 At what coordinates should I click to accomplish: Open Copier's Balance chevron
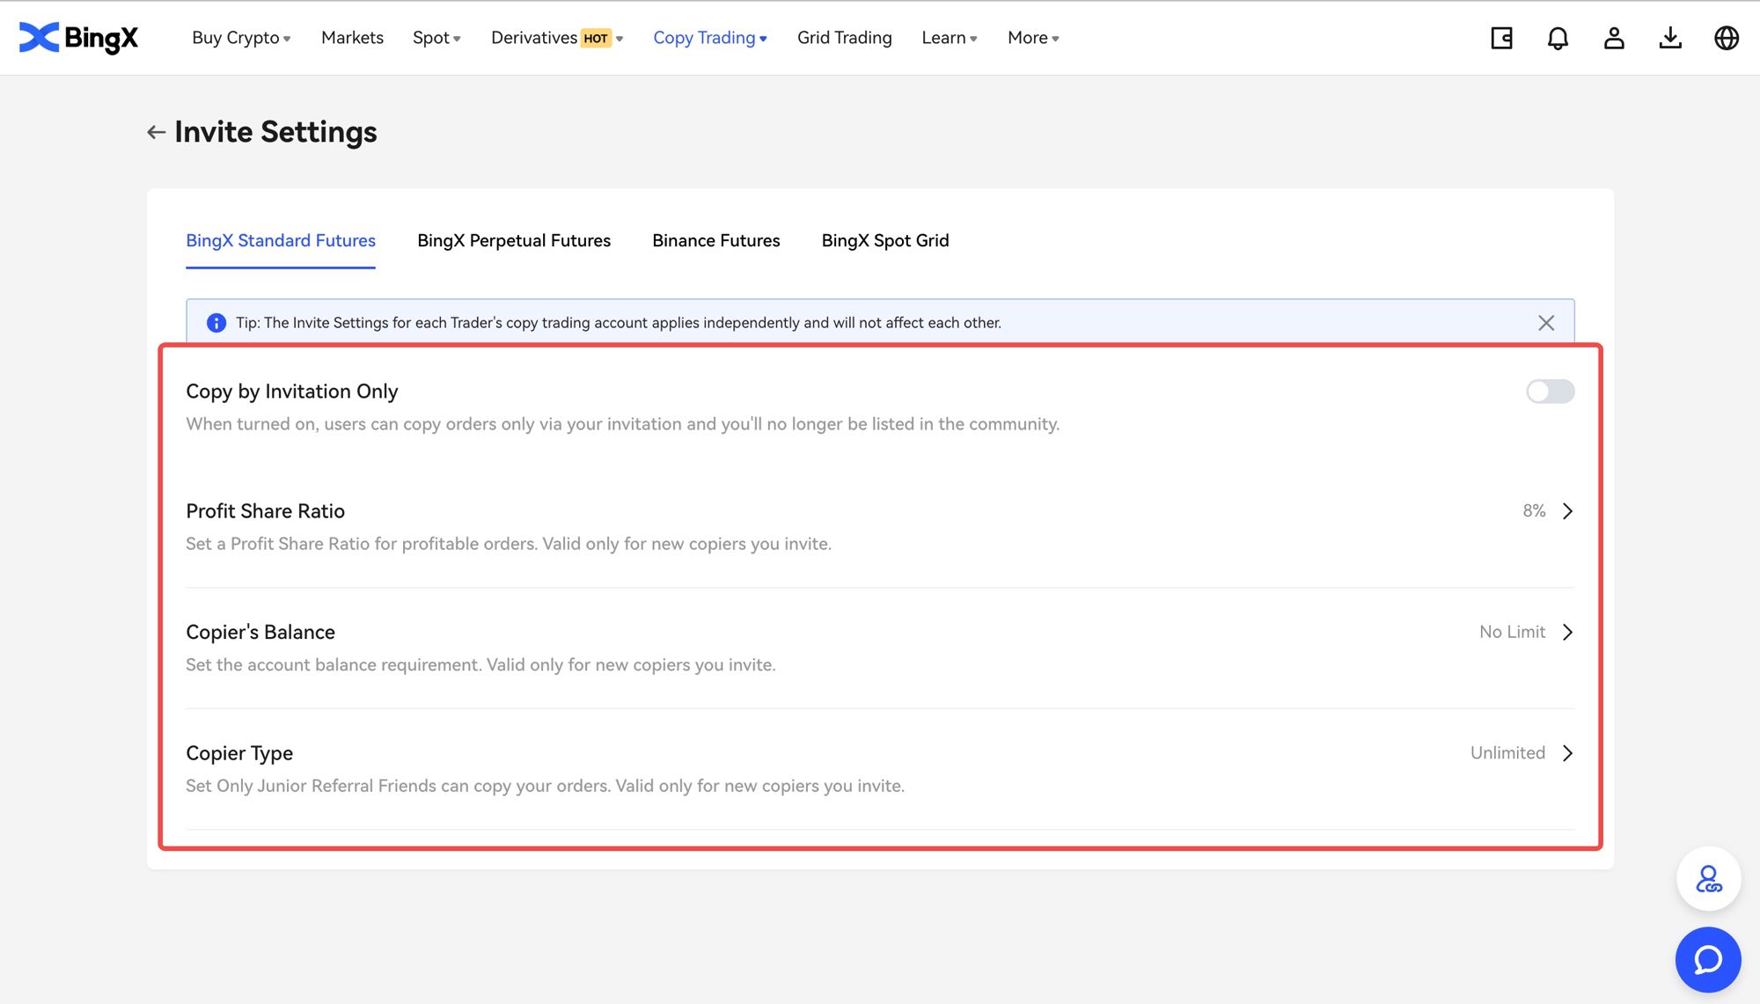click(1567, 633)
